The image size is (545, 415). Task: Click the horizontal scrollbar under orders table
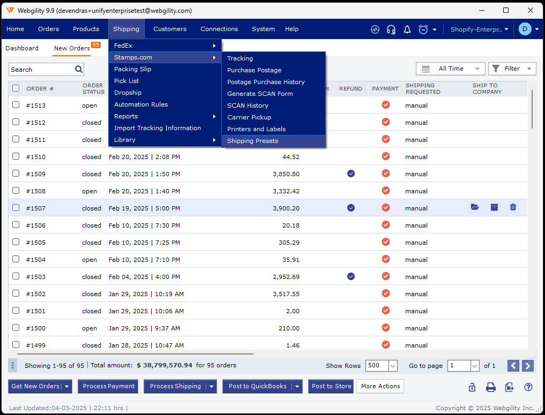135,353
